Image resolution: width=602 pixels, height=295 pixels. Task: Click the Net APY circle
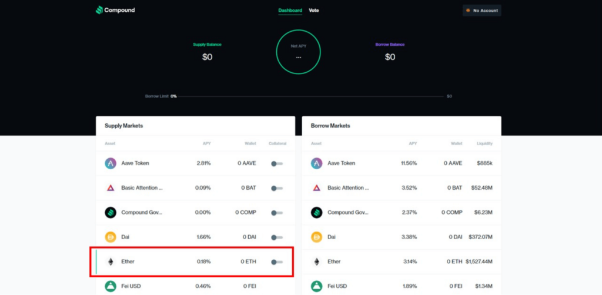[x=298, y=52]
